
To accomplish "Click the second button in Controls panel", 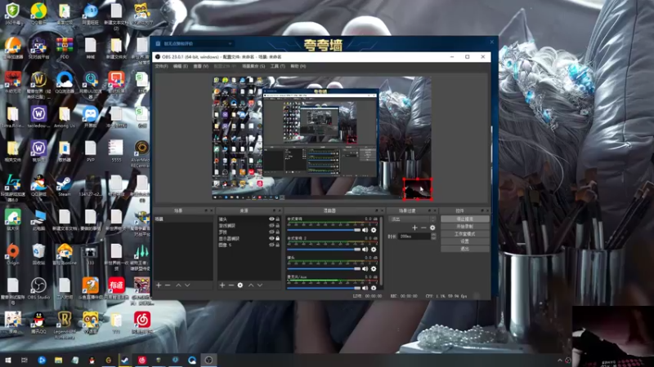I will pos(464,227).
